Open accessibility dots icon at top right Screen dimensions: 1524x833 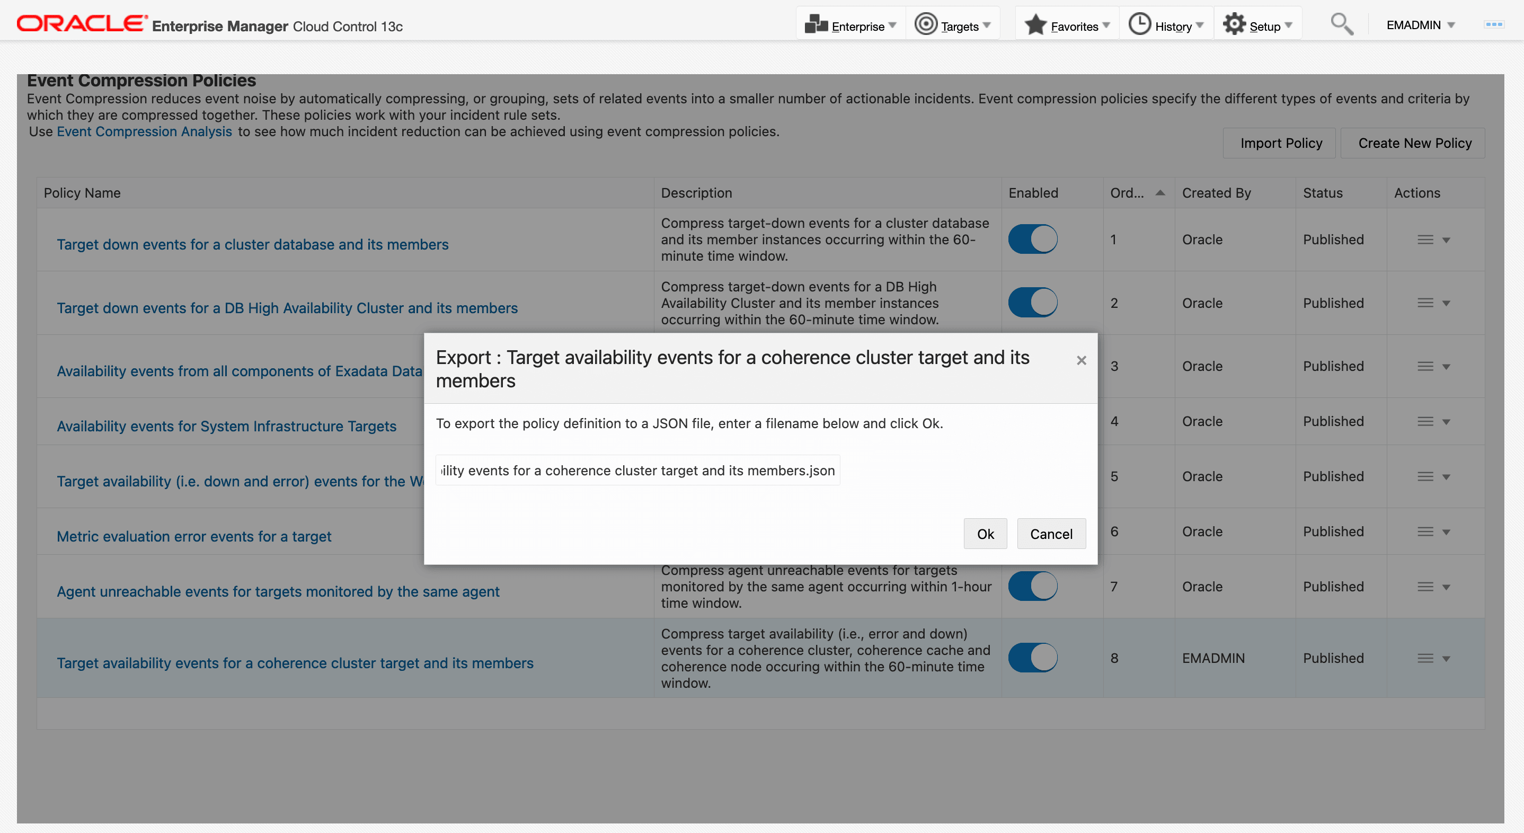point(1493,24)
